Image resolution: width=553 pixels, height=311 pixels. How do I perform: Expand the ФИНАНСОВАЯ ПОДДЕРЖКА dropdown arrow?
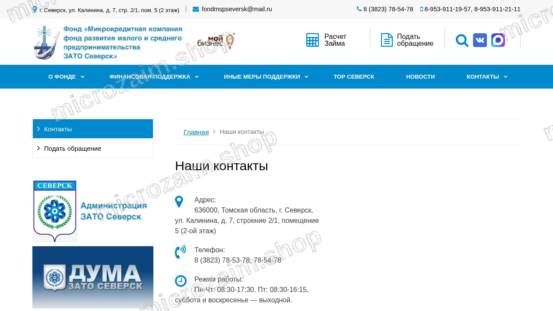point(197,77)
